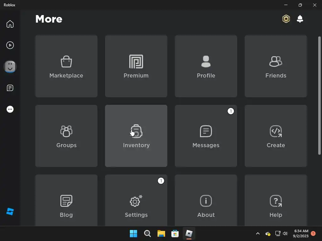Screen dimensions: 322x241
Task: Open the Inventory backpack tile
Action: pos(136,136)
